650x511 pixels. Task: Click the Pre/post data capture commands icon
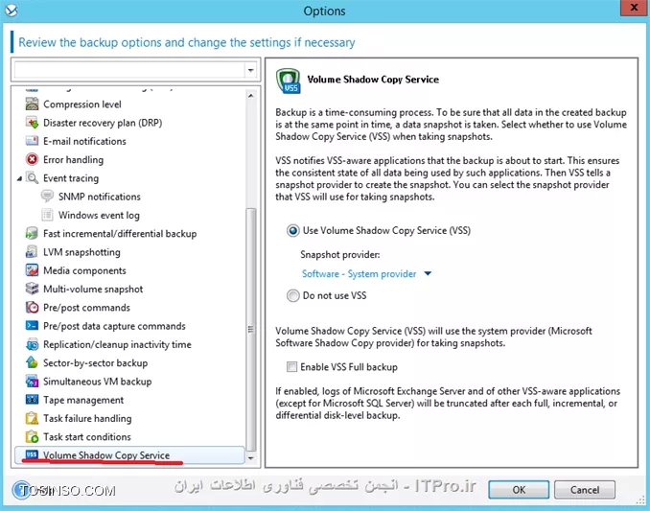pos(32,326)
